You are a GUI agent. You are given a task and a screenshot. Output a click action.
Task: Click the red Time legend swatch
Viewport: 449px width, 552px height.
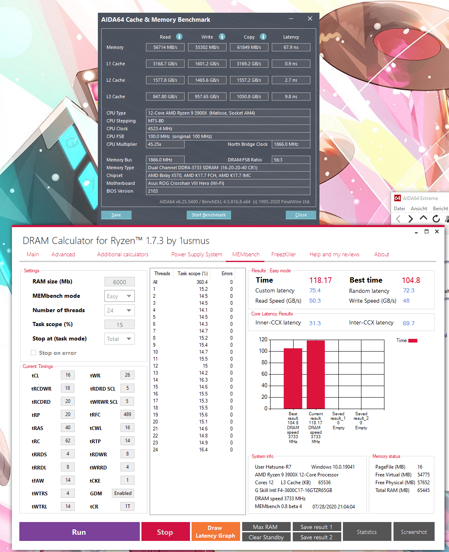coord(413,340)
